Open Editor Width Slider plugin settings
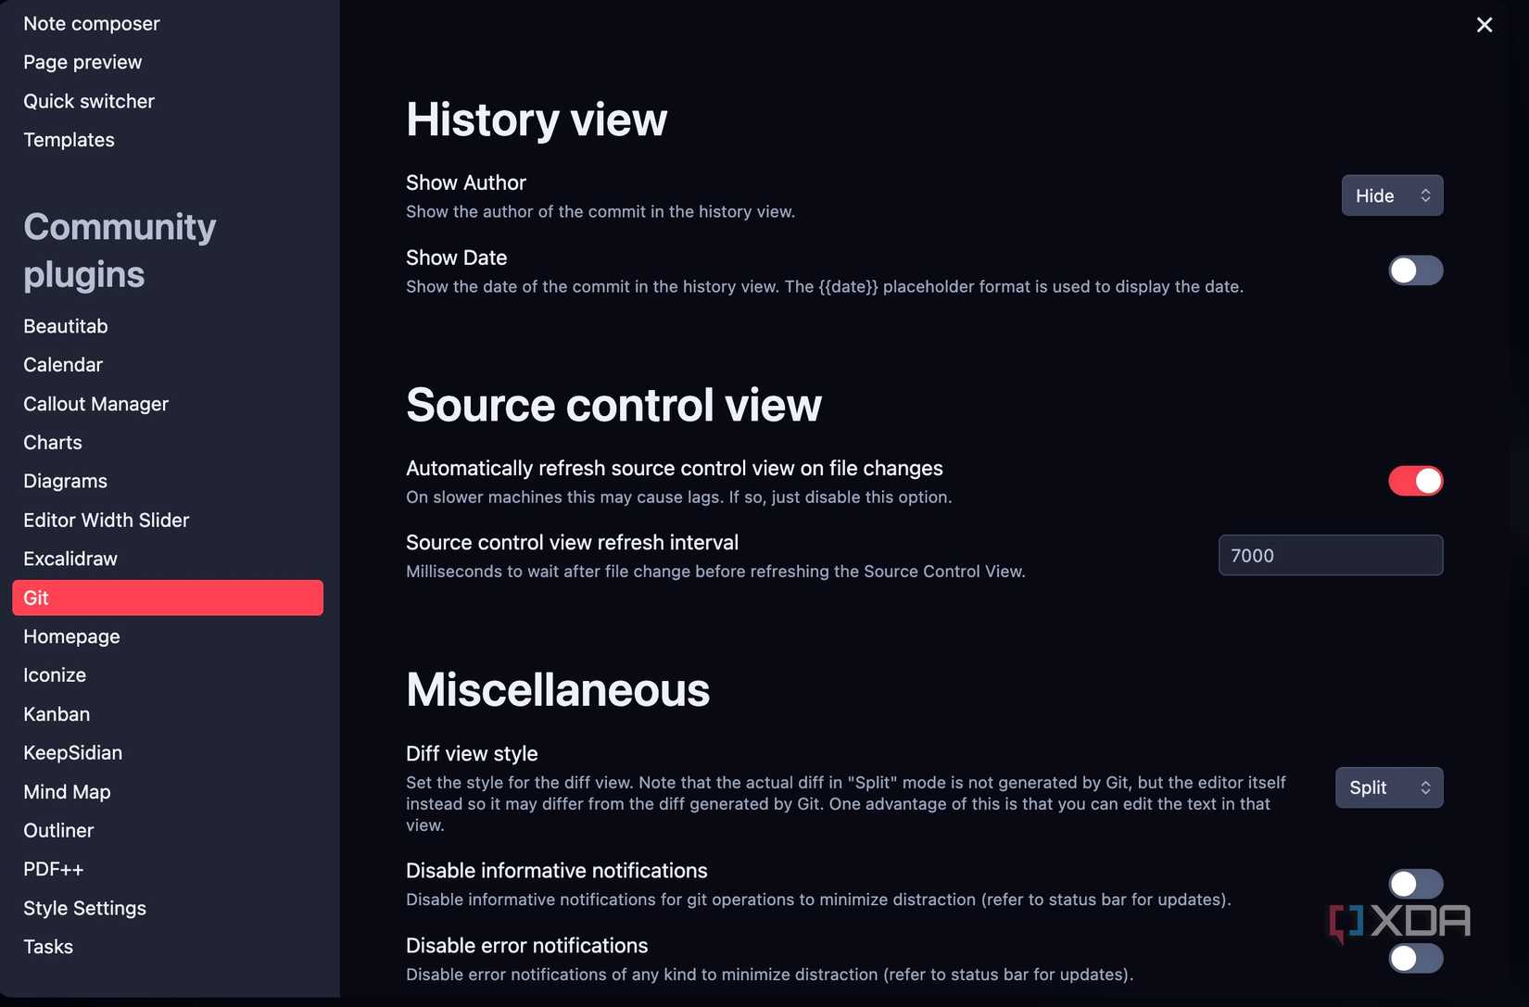 click(106, 520)
